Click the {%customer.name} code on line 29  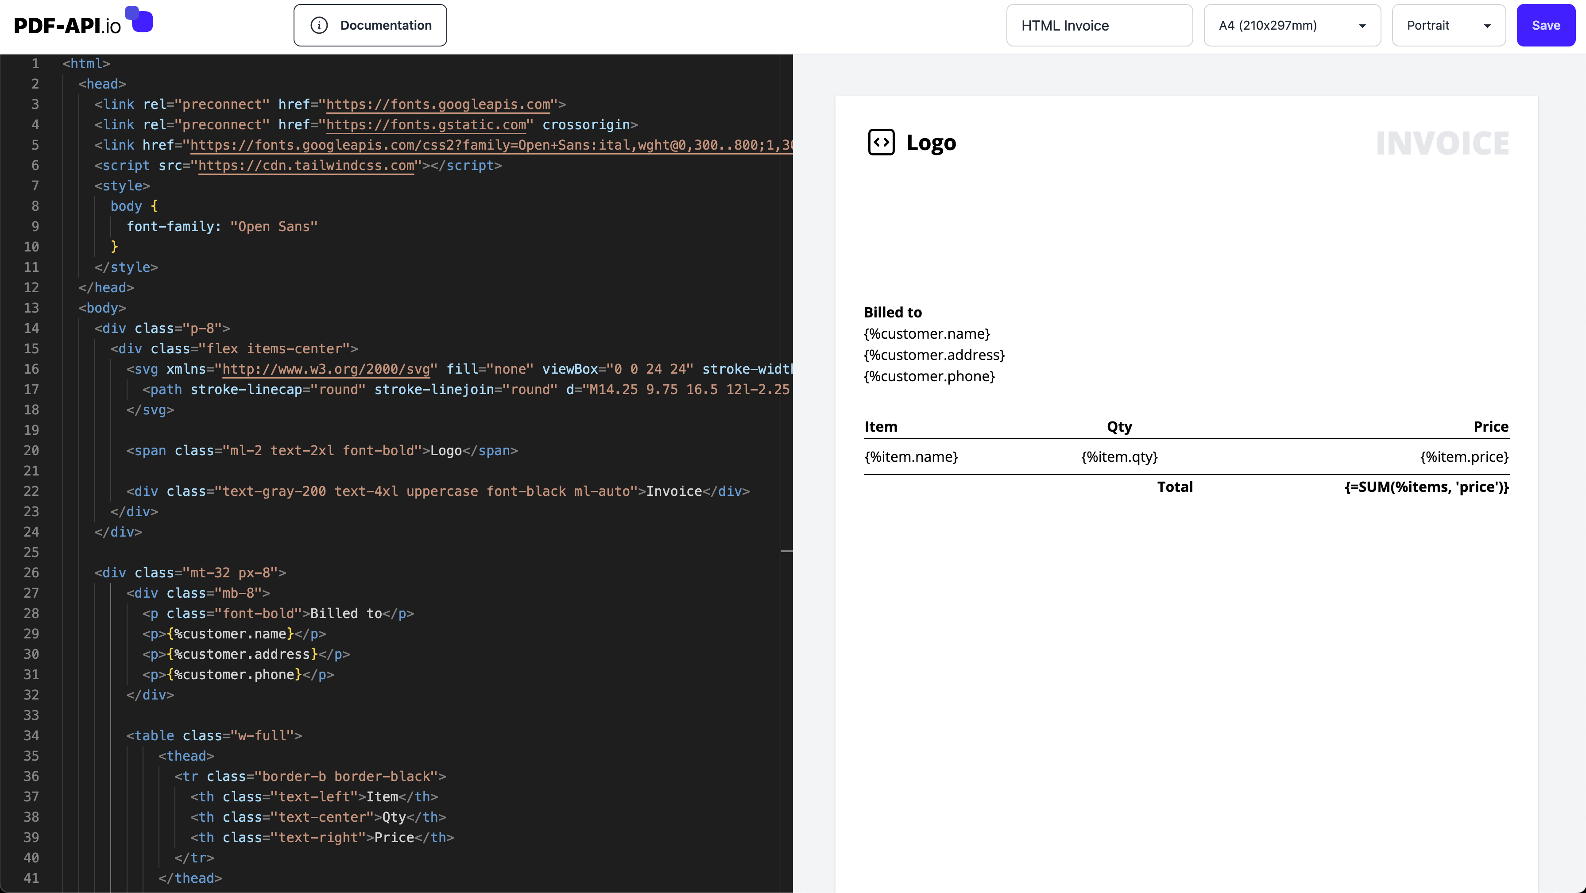click(234, 634)
